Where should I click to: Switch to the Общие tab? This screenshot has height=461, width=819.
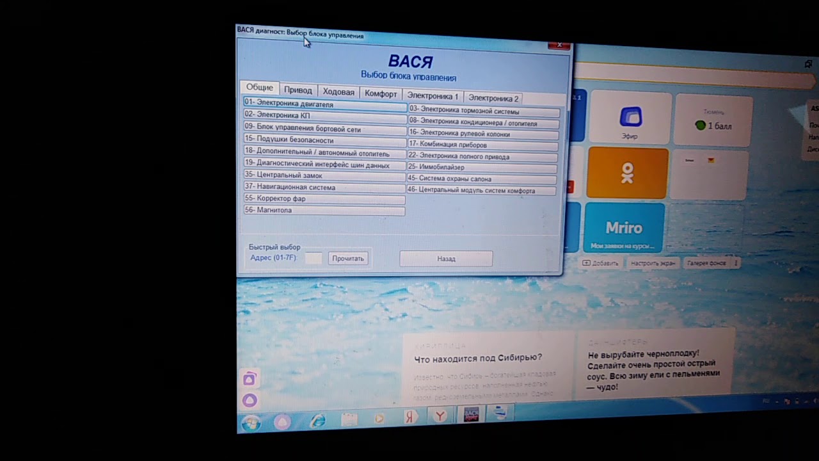pyautogui.click(x=260, y=88)
